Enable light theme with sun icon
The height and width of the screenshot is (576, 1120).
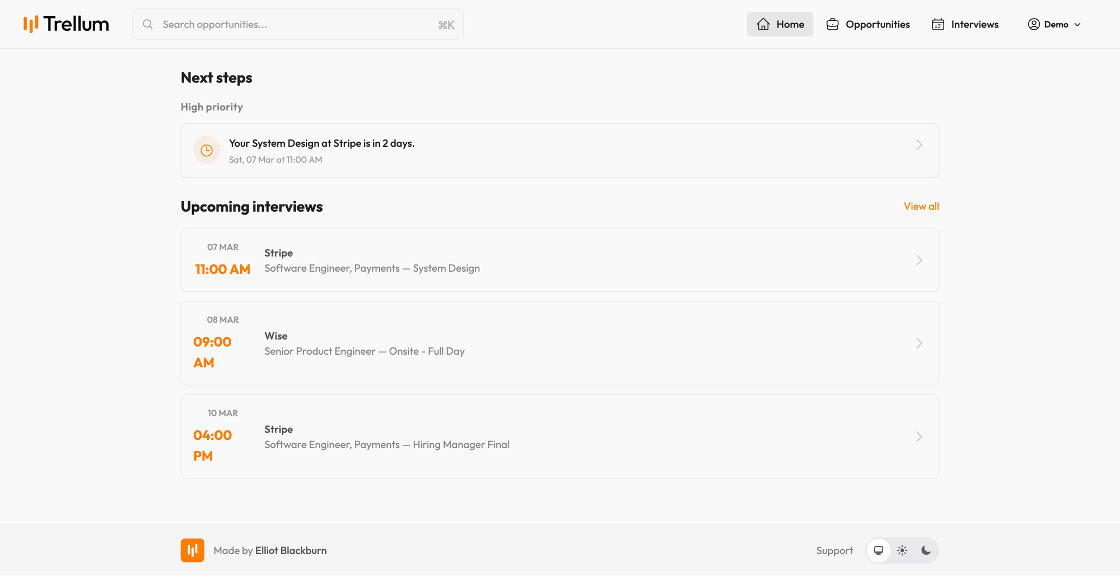[902, 550]
